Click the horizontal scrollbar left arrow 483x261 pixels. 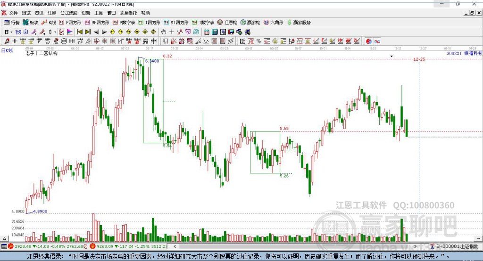175,246
